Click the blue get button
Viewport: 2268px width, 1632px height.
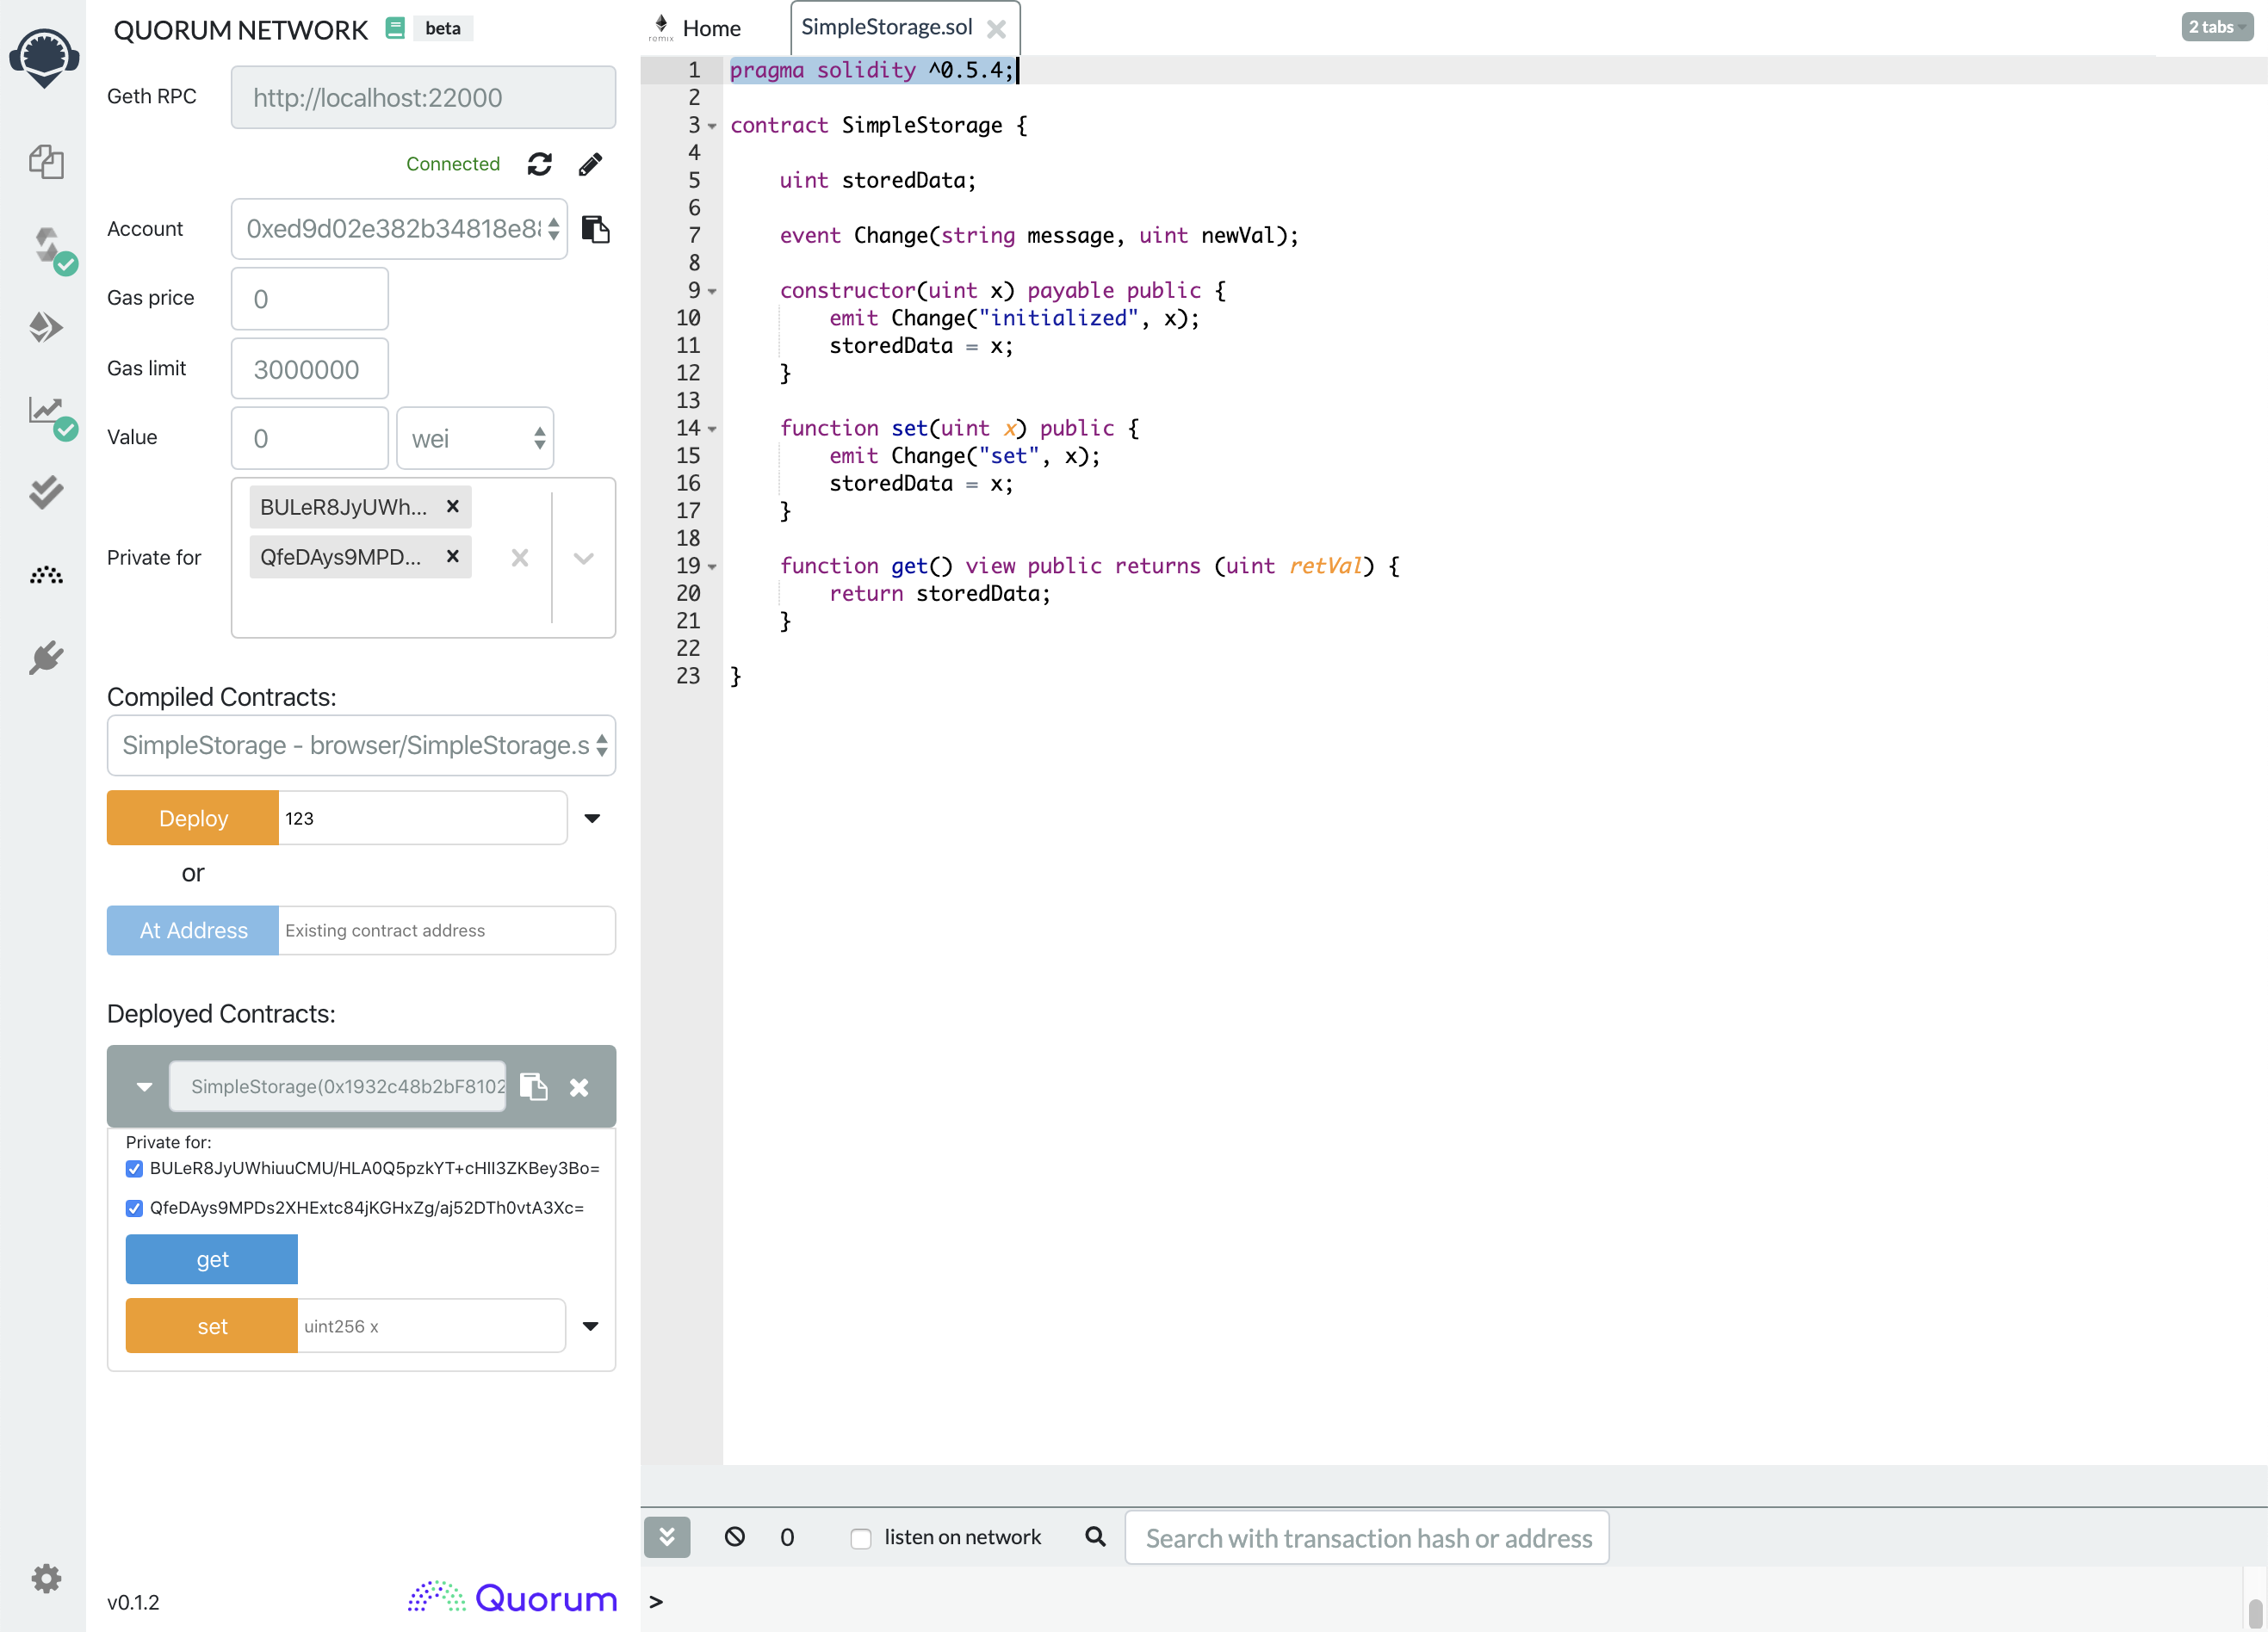click(211, 1258)
